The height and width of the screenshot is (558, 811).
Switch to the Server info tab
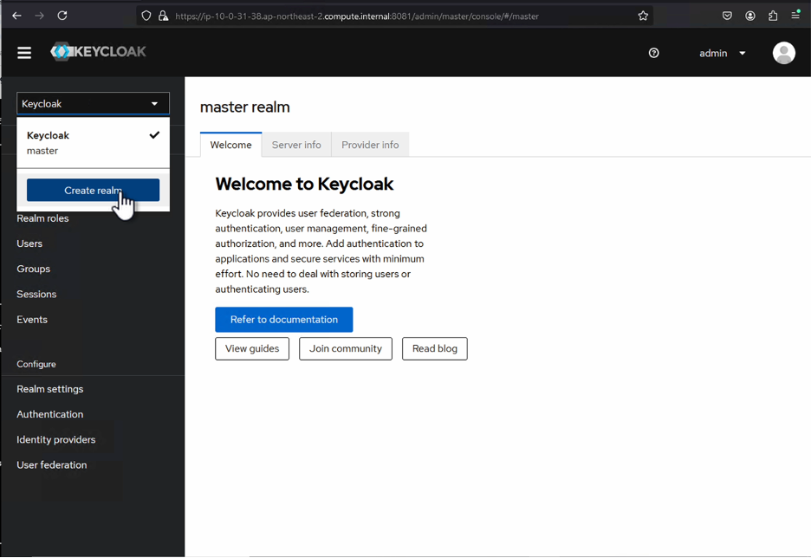pyautogui.click(x=296, y=145)
